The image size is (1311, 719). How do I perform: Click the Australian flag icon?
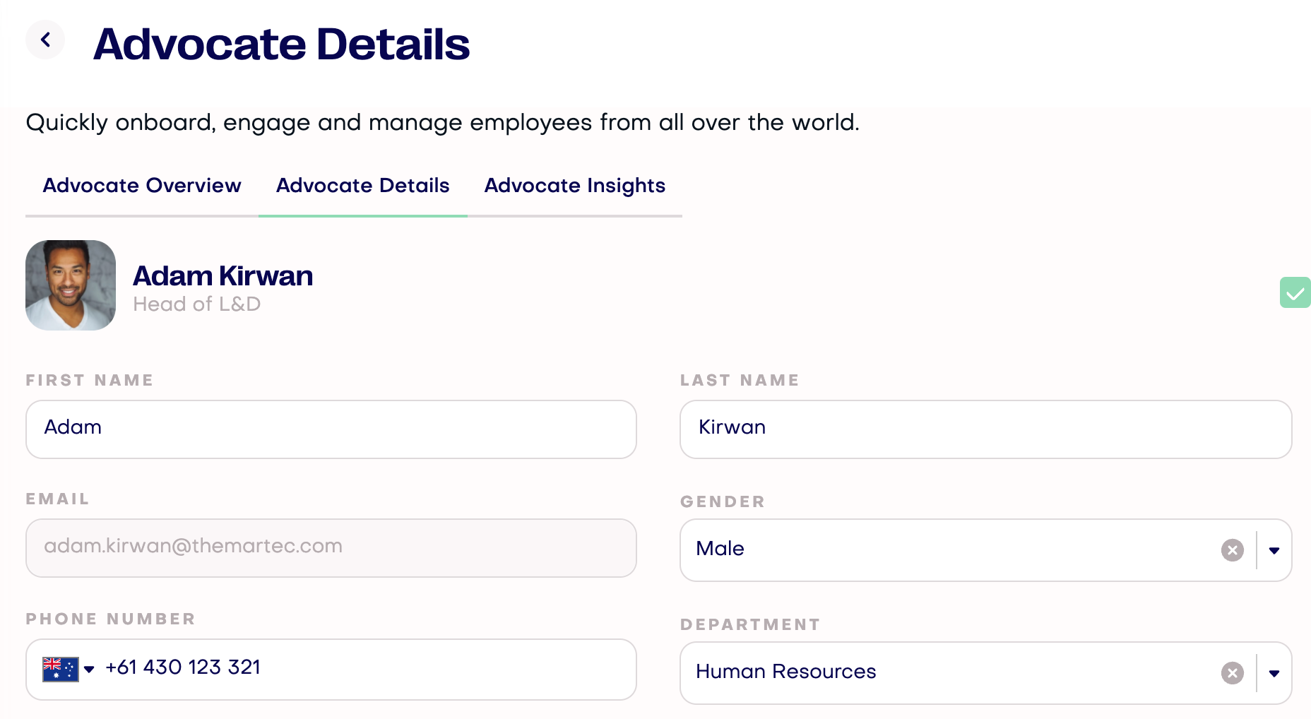click(60, 669)
